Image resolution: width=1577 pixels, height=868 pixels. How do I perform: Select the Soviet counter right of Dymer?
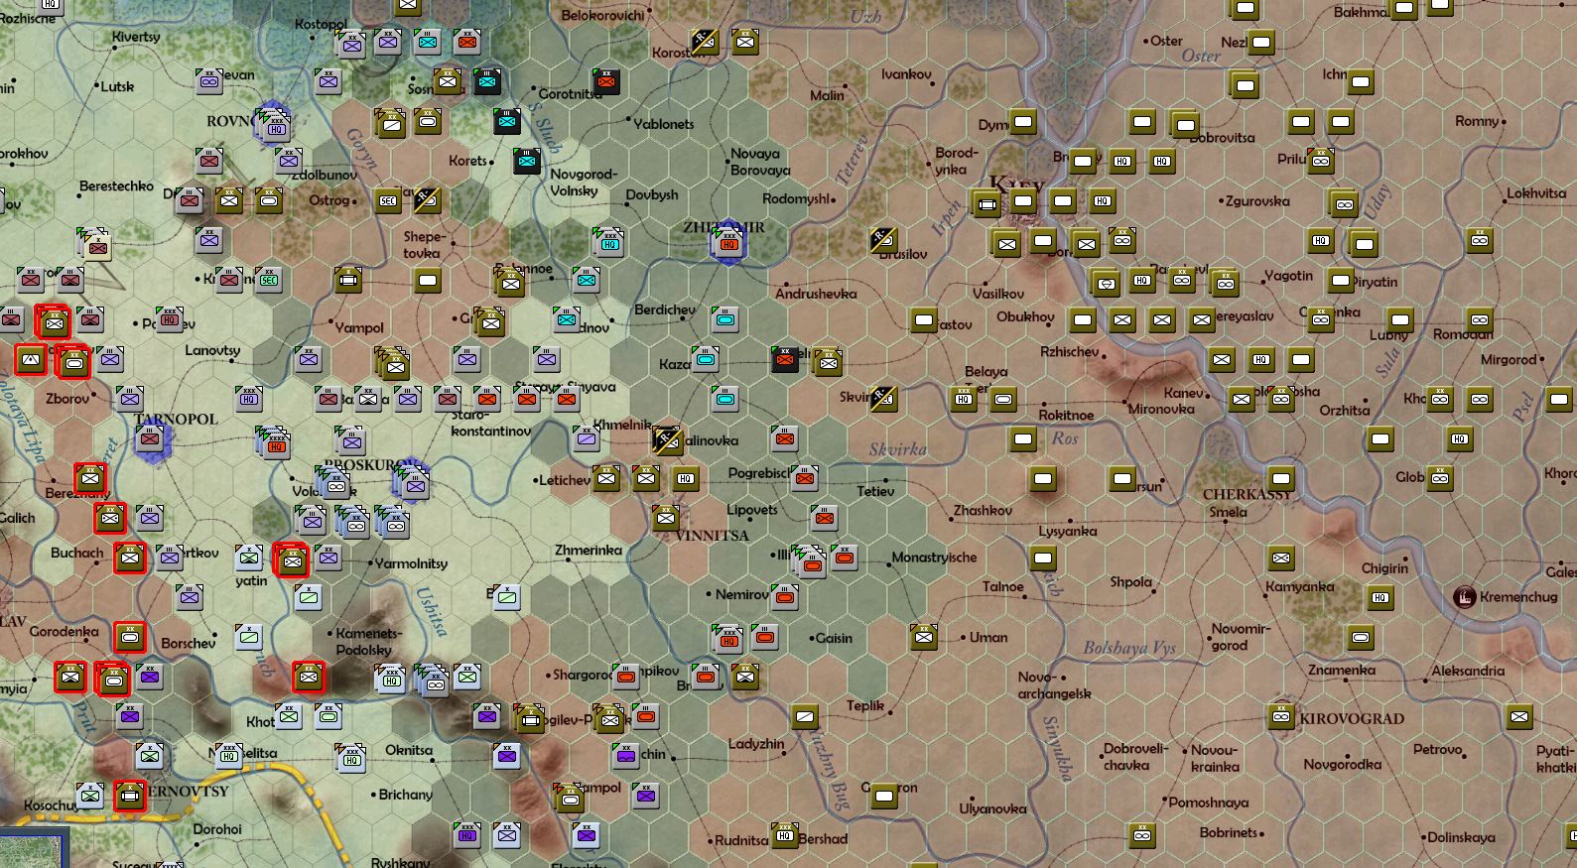(1023, 121)
